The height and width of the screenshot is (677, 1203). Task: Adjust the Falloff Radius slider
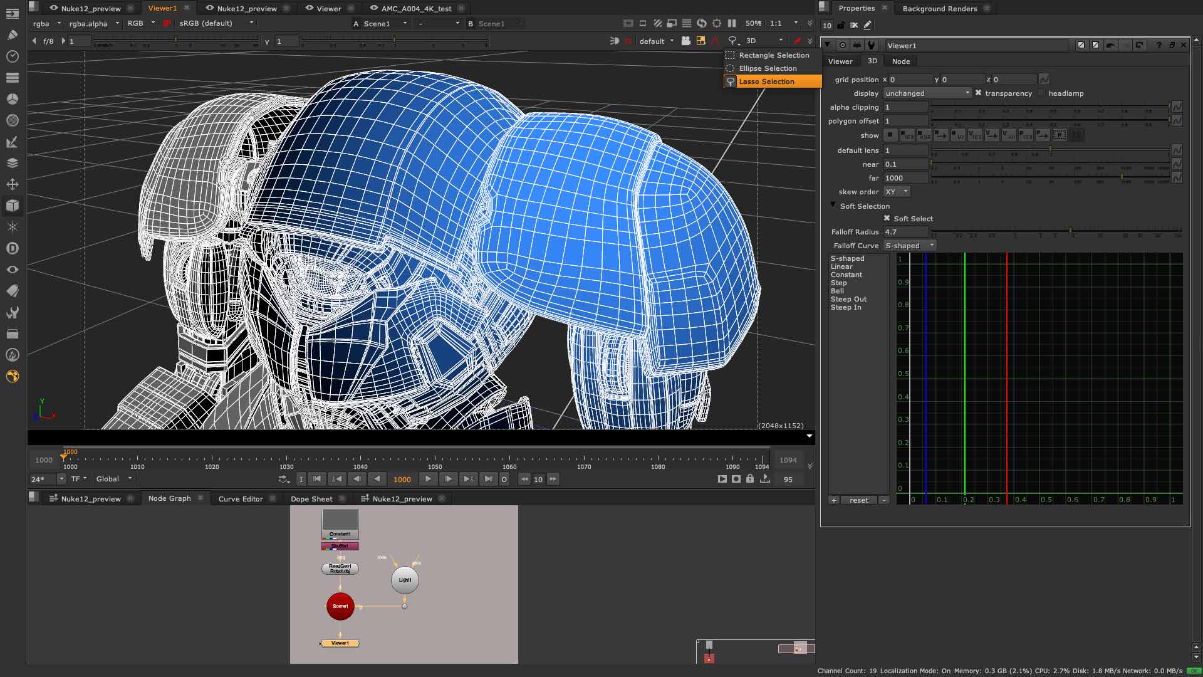tap(1070, 231)
